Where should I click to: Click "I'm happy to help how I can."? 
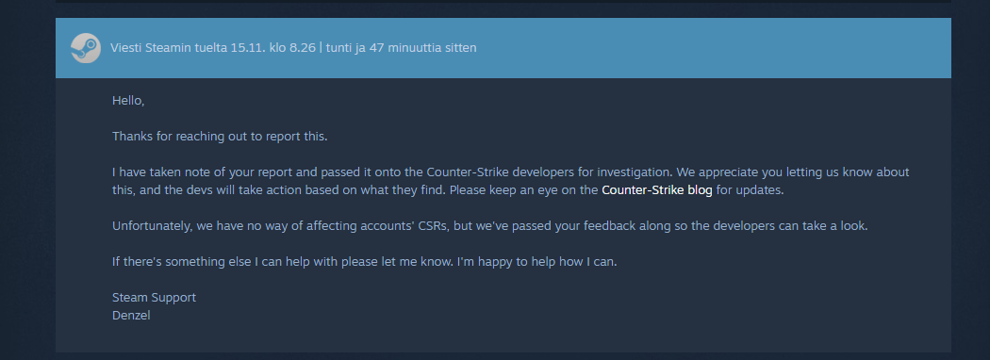(x=536, y=261)
